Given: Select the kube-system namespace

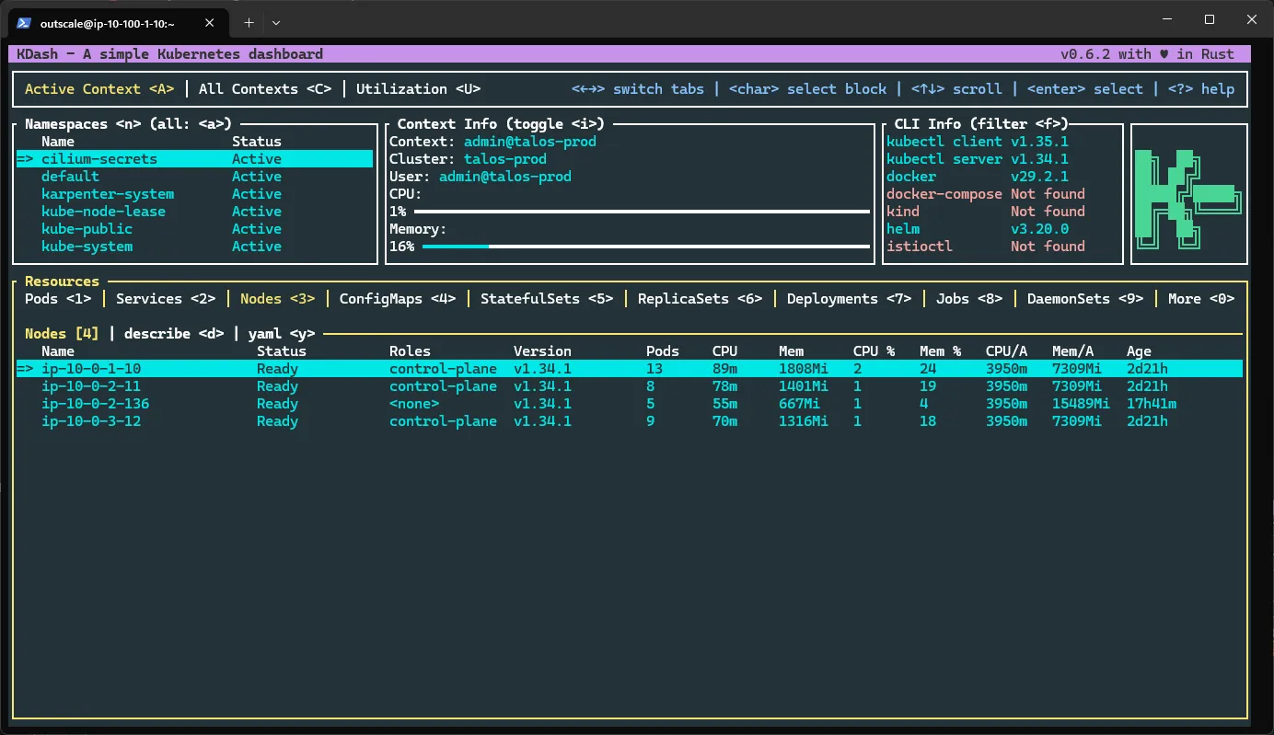Looking at the screenshot, I should tap(87, 246).
